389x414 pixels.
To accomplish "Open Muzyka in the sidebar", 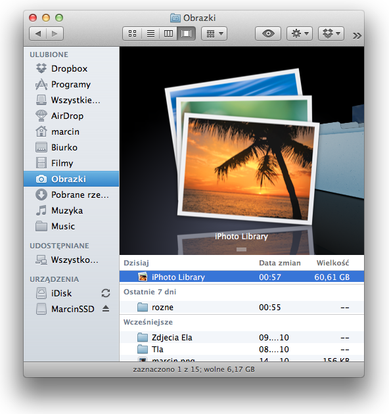I will 72,210.
